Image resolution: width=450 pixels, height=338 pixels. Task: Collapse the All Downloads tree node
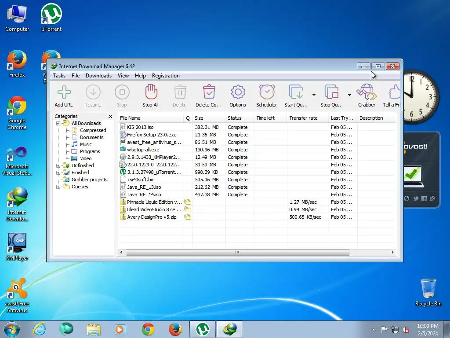tap(58, 123)
